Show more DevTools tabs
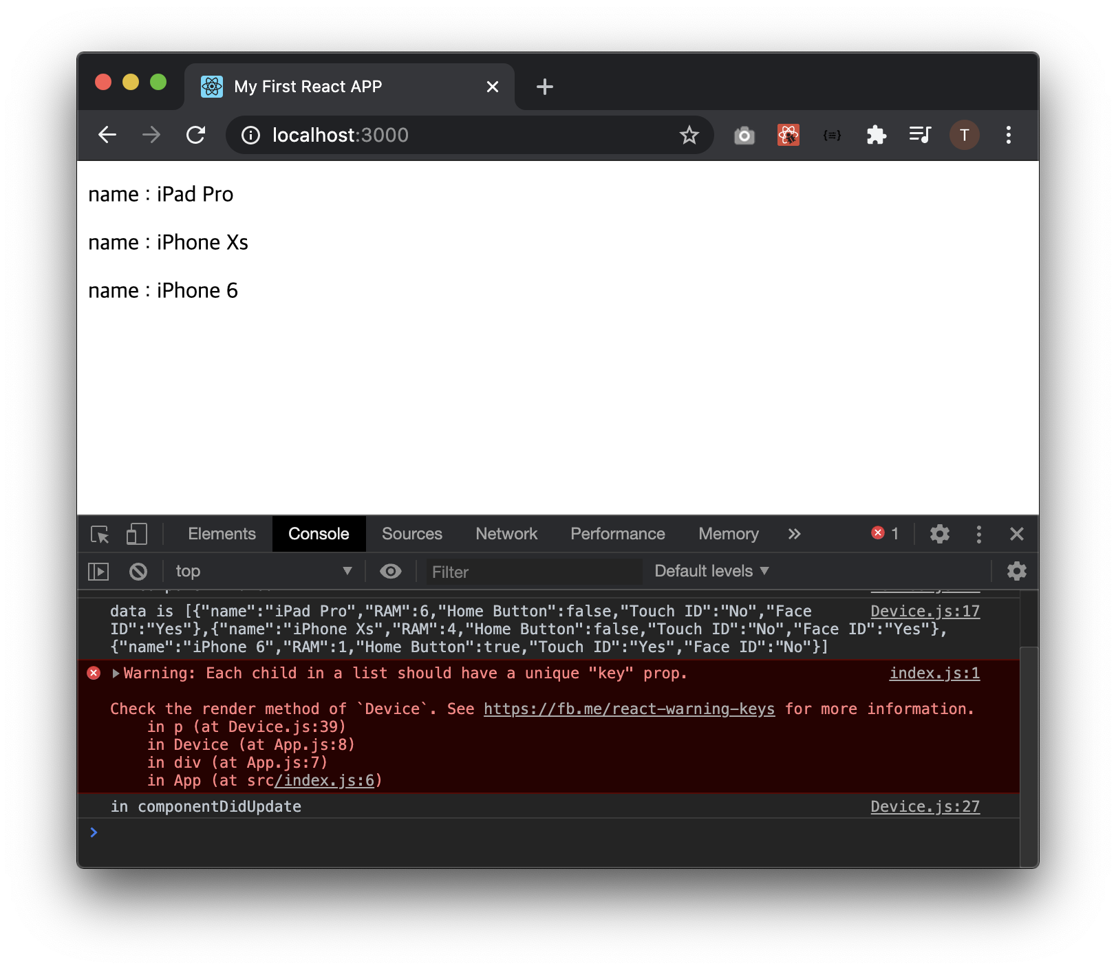 click(x=794, y=534)
